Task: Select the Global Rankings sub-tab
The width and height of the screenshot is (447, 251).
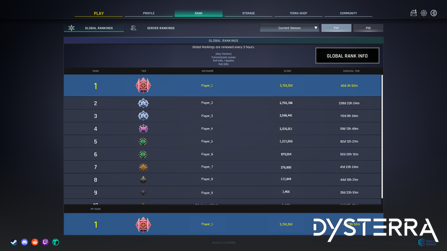Action: 94,28
